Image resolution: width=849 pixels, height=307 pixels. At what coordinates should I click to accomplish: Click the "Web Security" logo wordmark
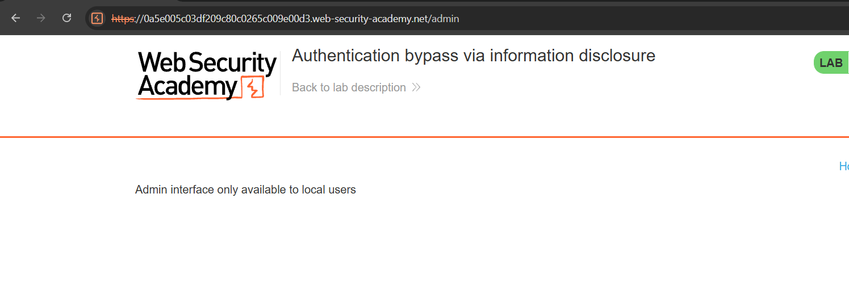click(207, 63)
